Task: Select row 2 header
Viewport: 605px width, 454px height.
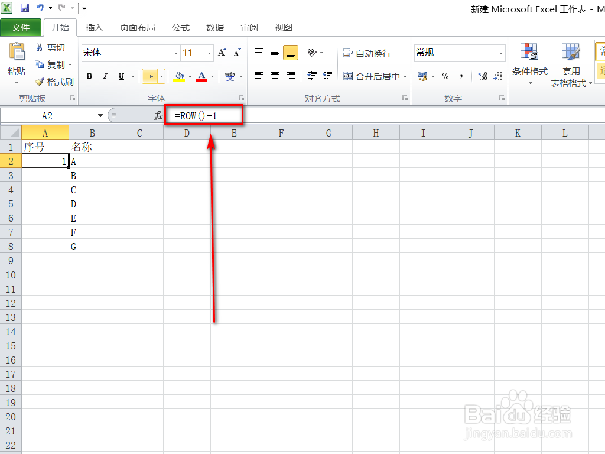Action: 11,161
